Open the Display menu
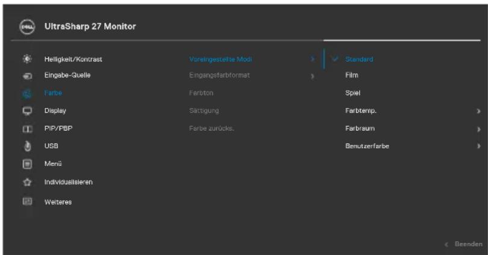The width and height of the screenshot is (488, 255). pyautogui.click(x=55, y=111)
